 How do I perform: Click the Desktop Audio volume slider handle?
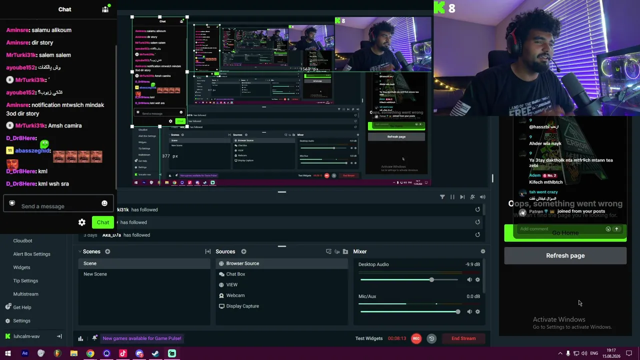tap(431, 279)
